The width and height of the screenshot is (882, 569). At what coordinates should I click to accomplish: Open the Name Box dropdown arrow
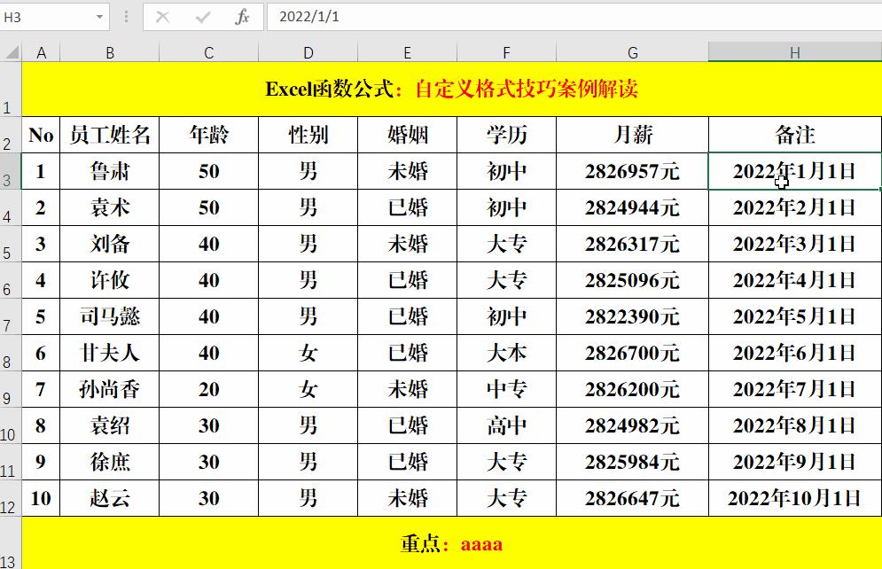(x=98, y=16)
